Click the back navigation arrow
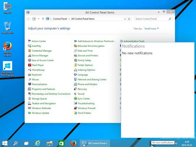 pyautogui.click(x=29, y=19)
